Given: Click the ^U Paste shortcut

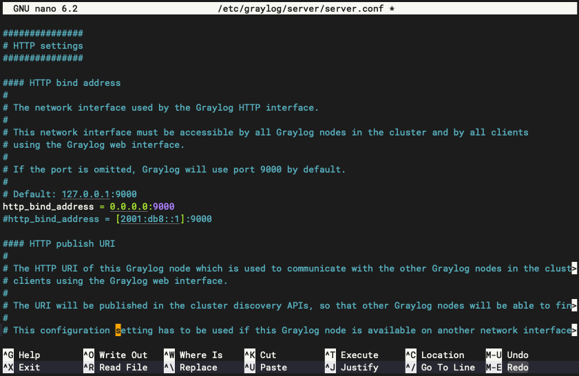Looking at the screenshot, I should point(266,368).
